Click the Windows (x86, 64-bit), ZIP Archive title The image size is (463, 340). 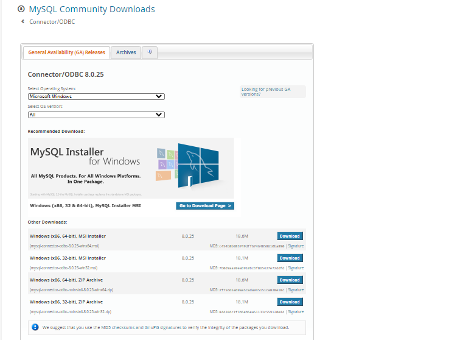pyautogui.click(x=66, y=280)
